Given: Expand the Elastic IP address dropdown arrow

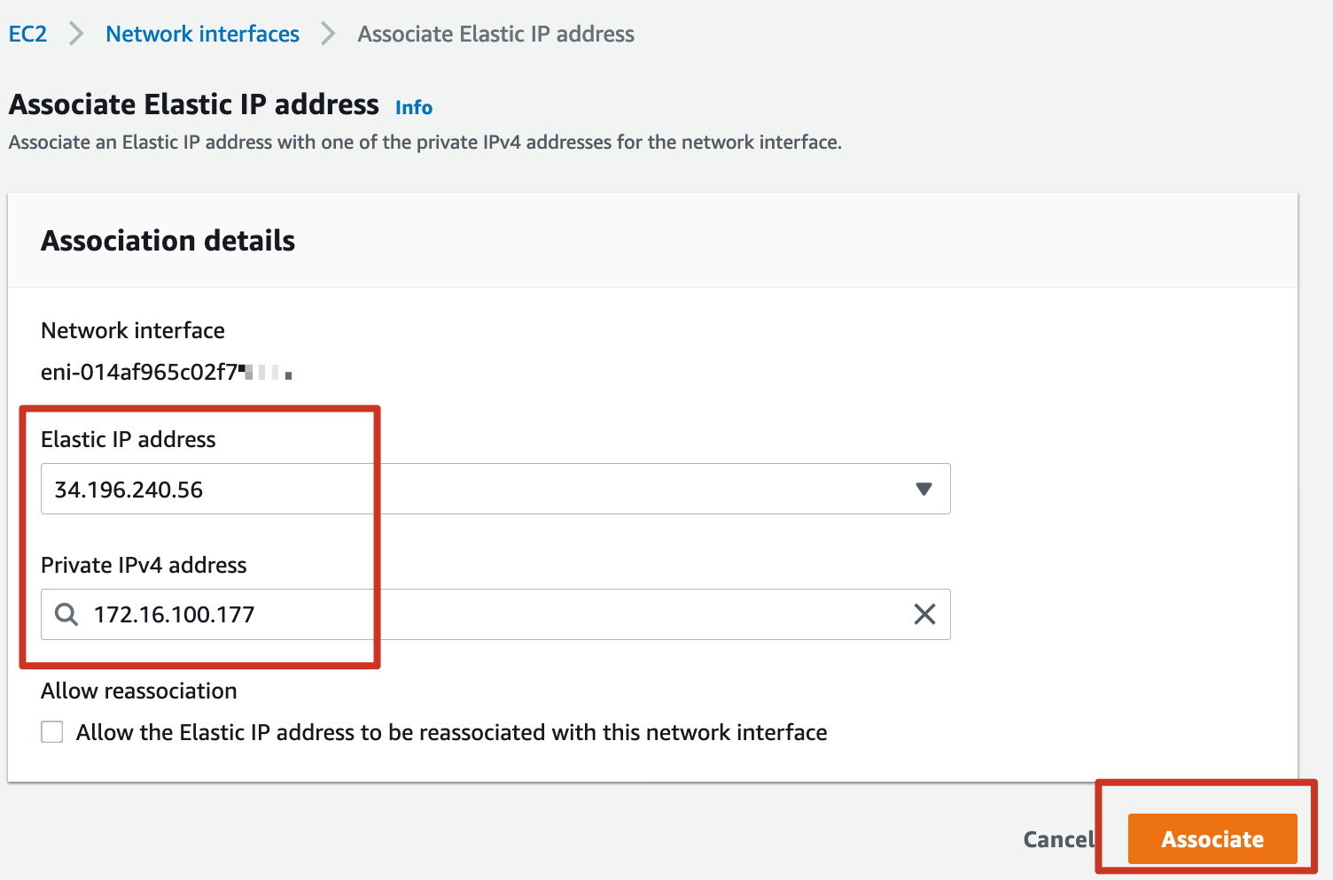Looking at the screenshot, I should 924,489.
